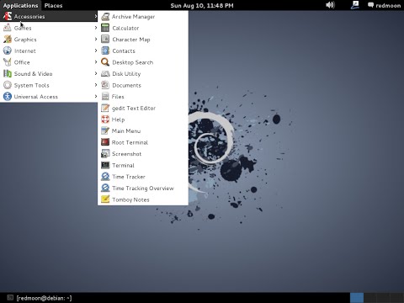Click the Time Tracking Overview icon

point(105,188)
